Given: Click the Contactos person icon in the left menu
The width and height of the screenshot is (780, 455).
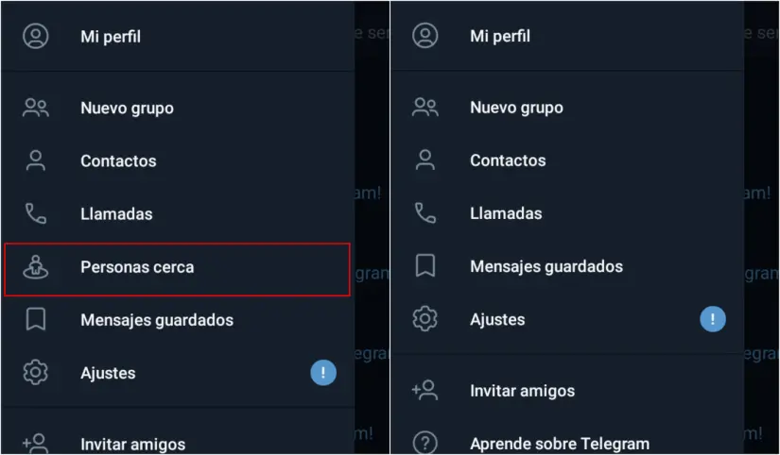Looking at the screenshot, I should tap(36, 161).
